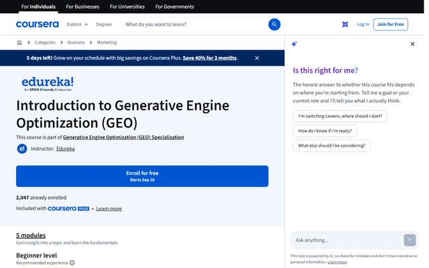Click the Enroll for free button
The image size is (429, 268).
[x=142, y=176]
